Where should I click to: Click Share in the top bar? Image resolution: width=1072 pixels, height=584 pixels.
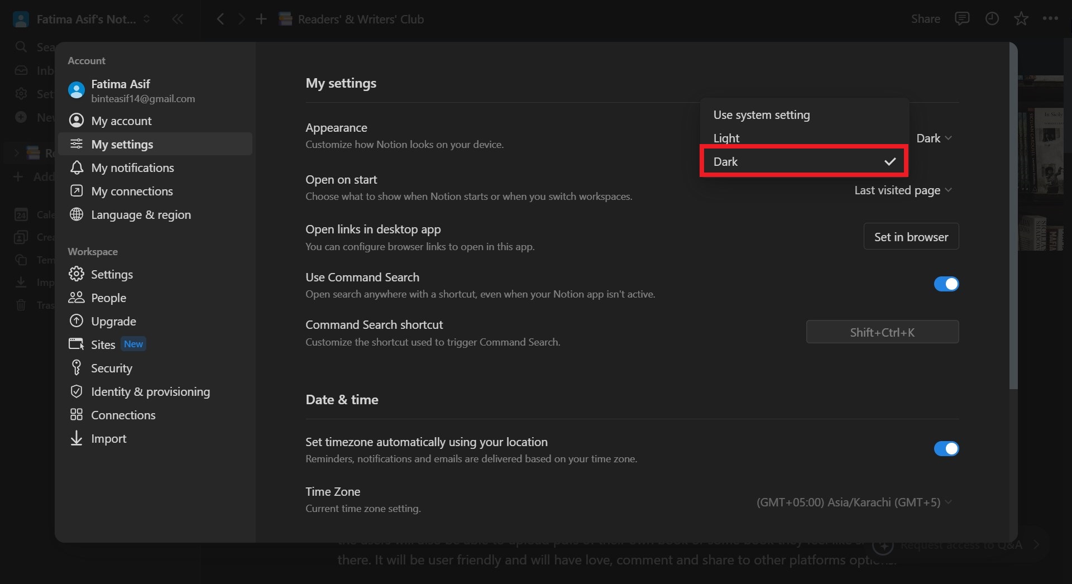tap(925, 19)
